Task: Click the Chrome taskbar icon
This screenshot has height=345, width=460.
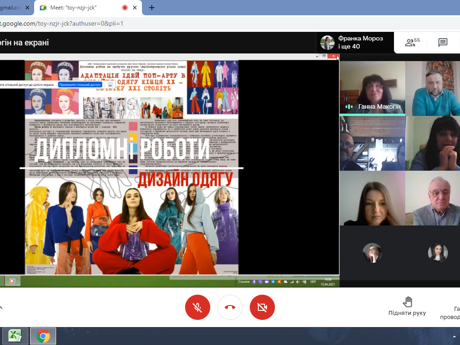Action: pyautogui.click(x=43, y=336)
